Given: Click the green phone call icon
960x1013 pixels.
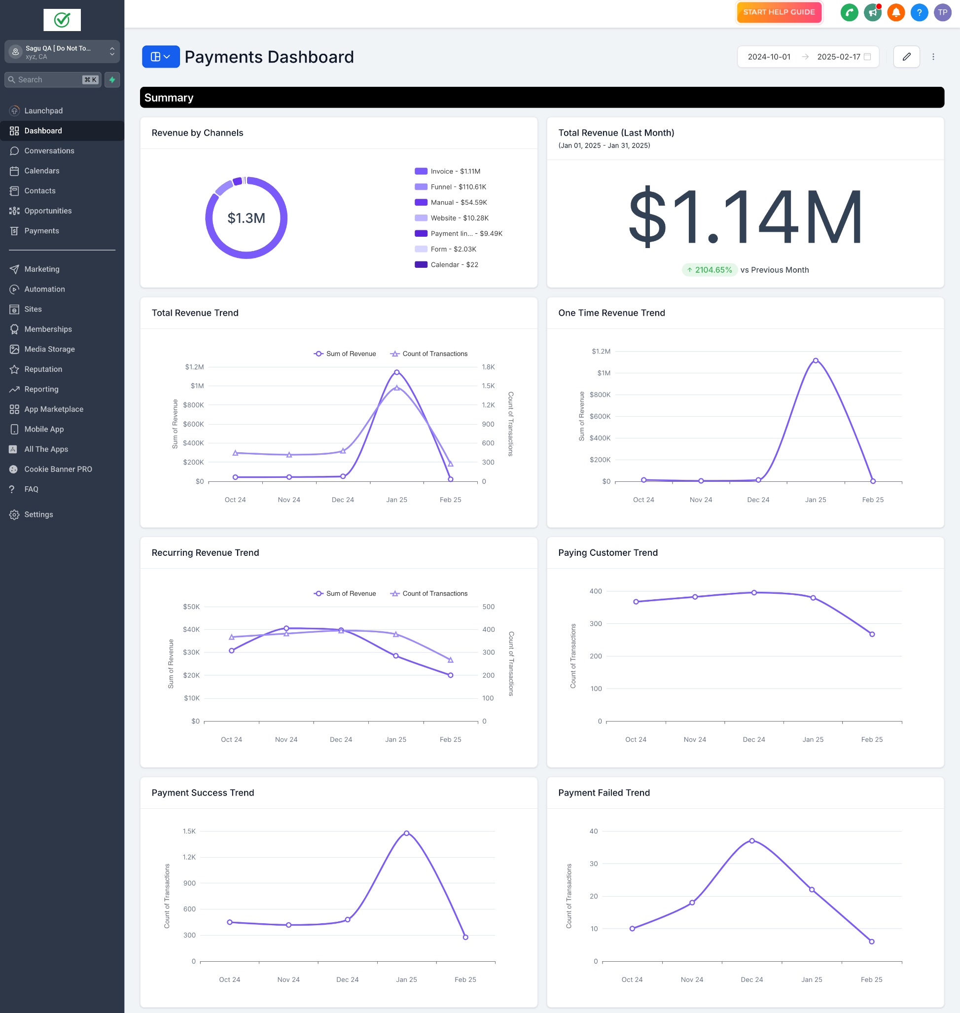Looking at the screenshot, I should 849,12.
